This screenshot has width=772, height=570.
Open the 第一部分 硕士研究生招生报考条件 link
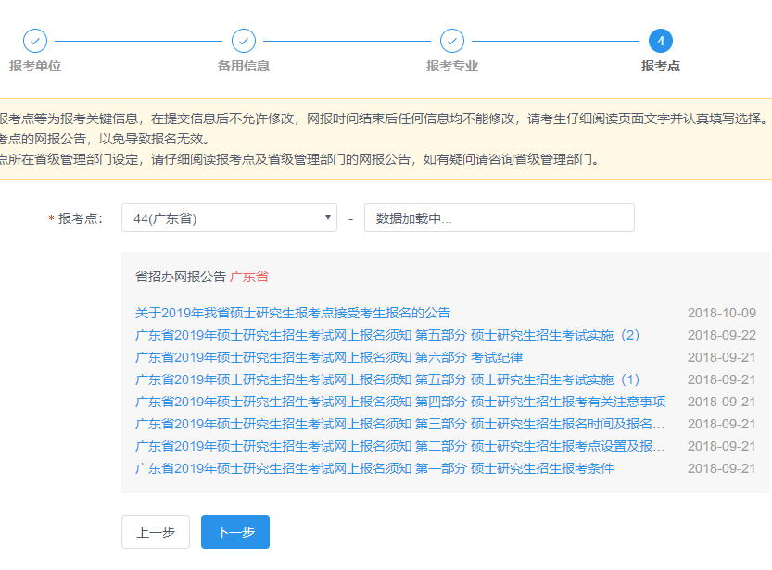(x=374, y=468)
